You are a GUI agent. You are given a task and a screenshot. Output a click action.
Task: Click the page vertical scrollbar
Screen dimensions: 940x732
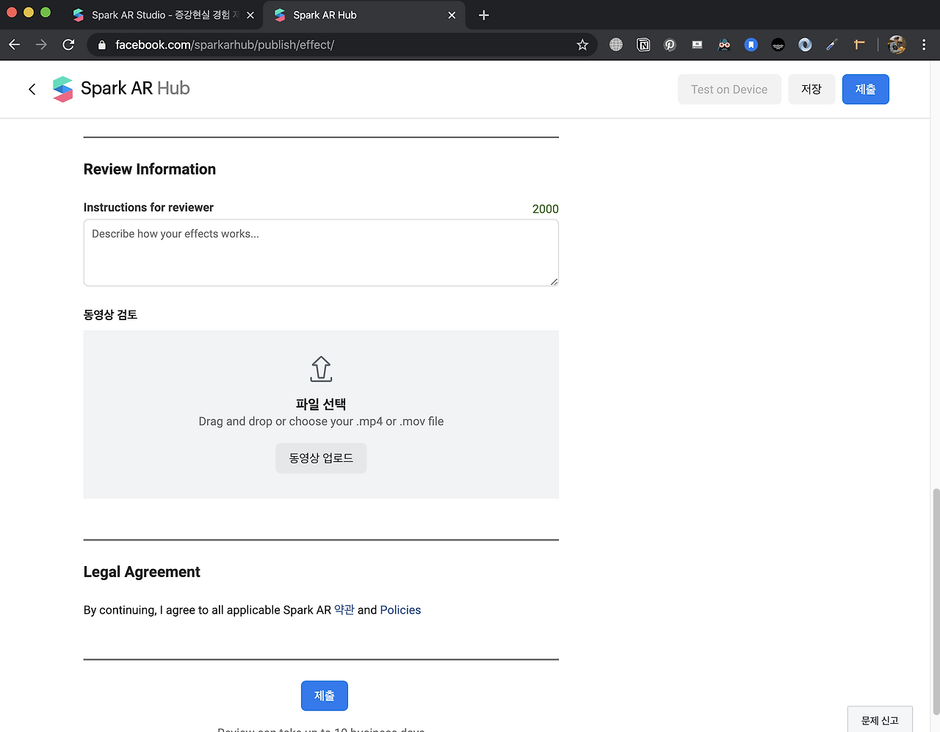(935, 602)
